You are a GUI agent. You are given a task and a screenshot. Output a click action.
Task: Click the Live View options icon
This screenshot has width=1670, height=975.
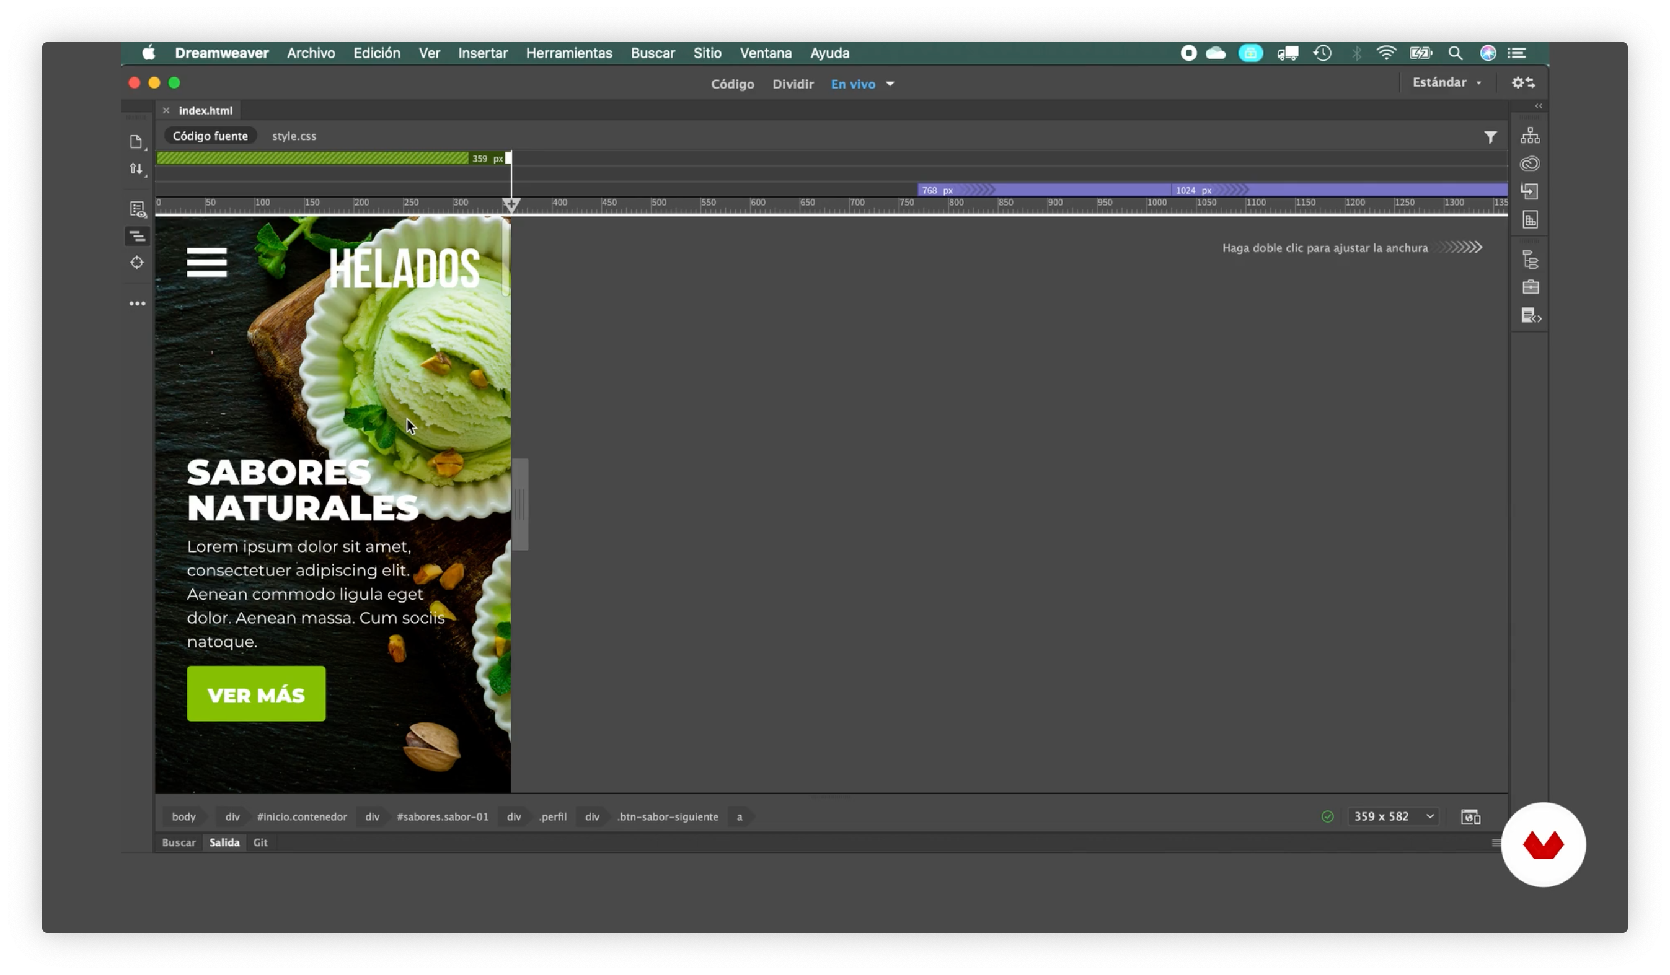click(137, 209)
